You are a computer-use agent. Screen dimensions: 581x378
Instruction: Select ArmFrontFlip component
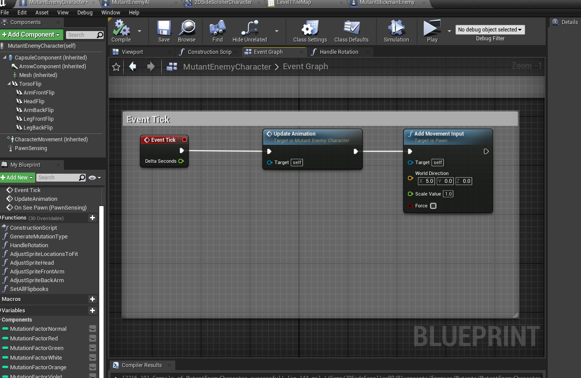pyautogui.click(x=39, y=93)
